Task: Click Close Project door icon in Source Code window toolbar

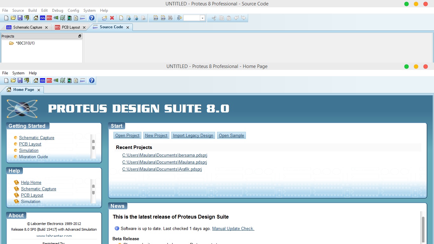Action: [27, 18]
